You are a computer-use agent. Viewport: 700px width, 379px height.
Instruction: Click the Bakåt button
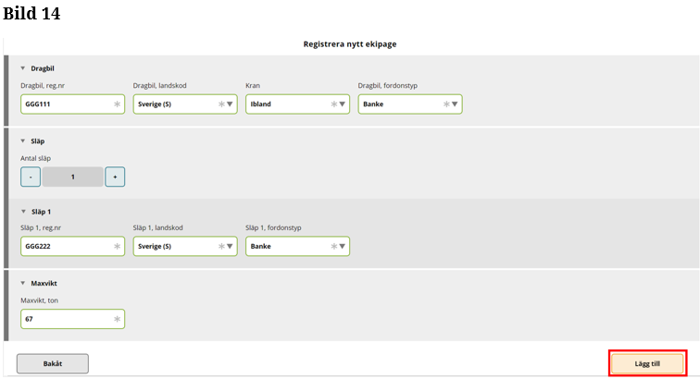click(x=53, y=363)
